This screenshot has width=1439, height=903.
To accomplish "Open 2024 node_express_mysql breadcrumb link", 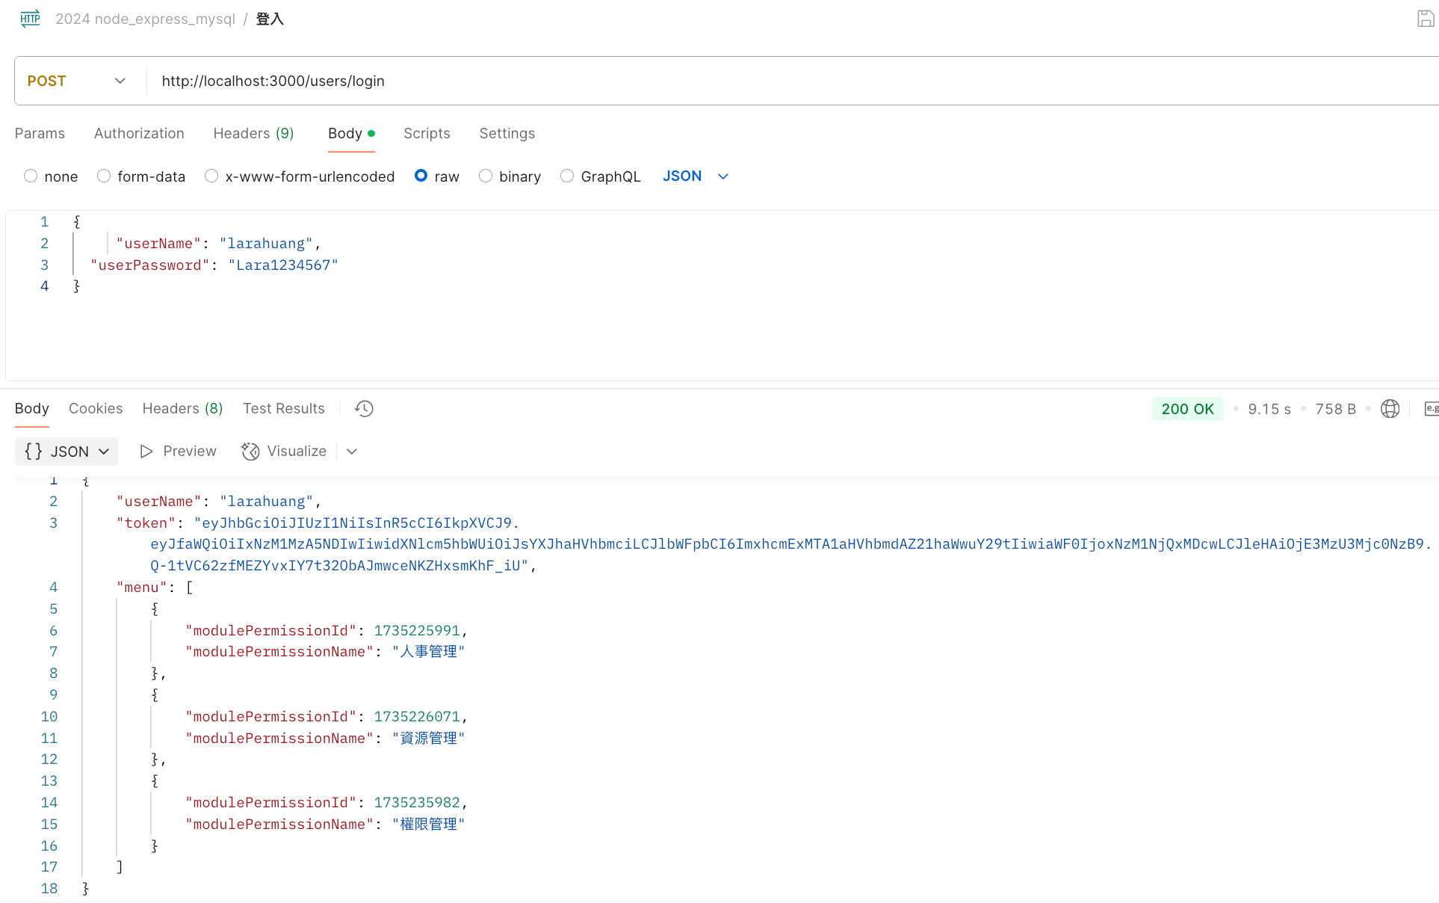I will (145, 19).
